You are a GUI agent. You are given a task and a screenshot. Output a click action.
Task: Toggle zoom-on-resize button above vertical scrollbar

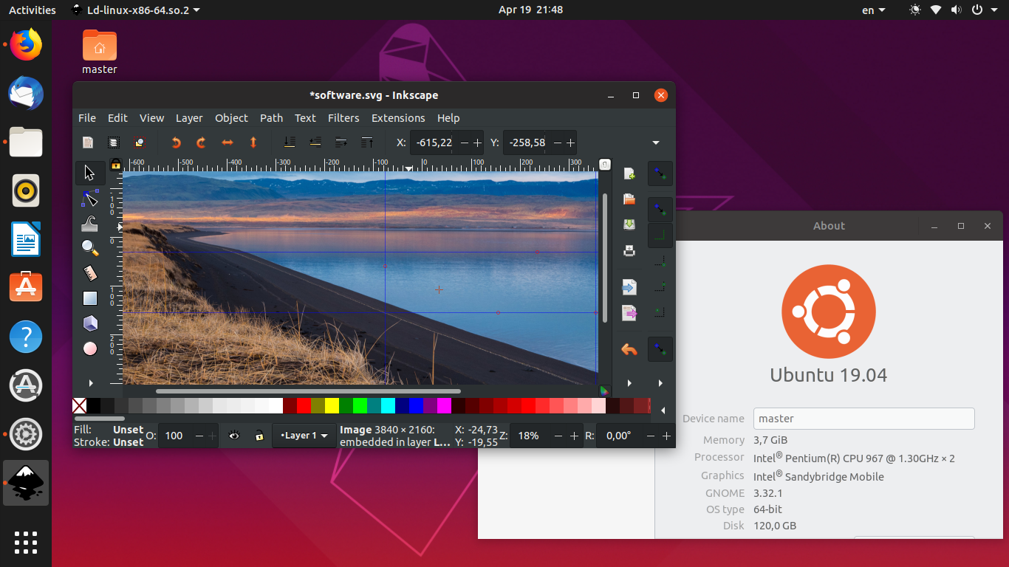604,165
